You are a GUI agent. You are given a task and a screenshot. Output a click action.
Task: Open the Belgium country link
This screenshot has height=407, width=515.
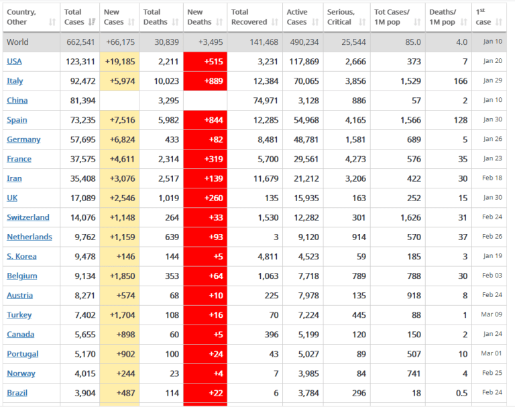click(22, 276)
